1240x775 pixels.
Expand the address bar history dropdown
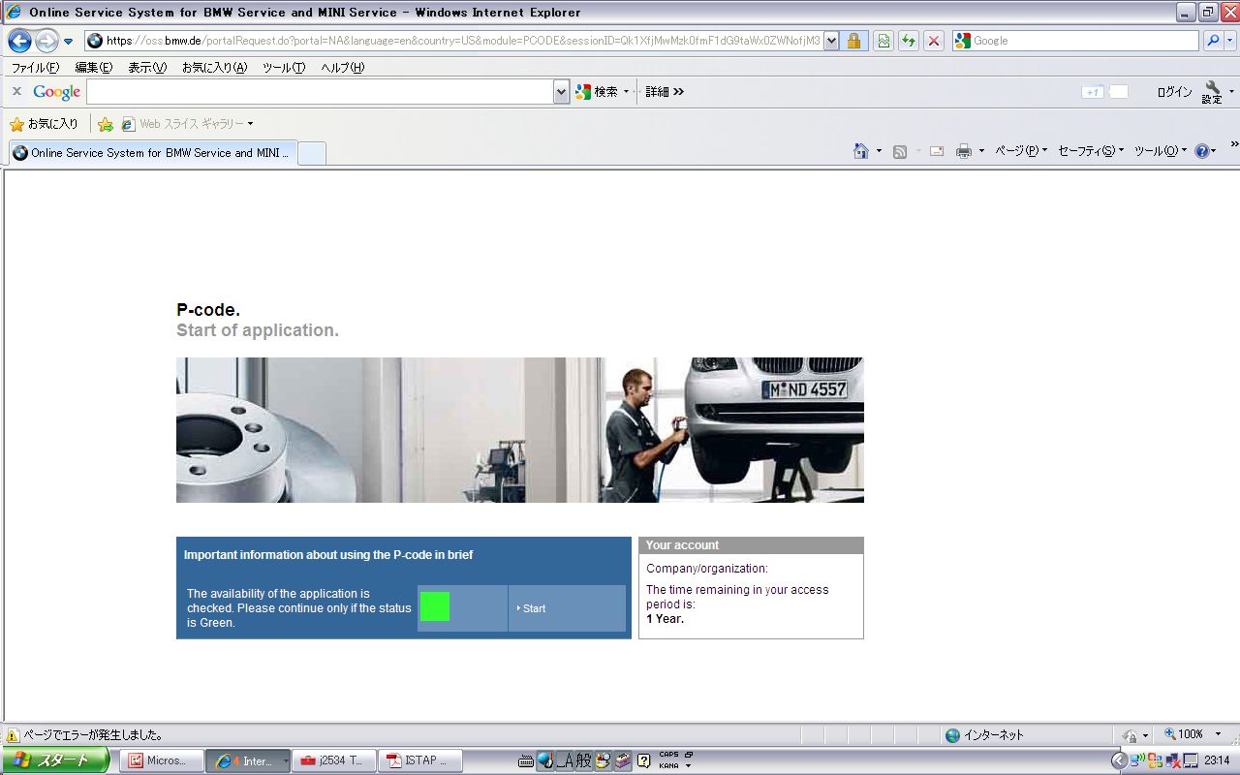831,41
